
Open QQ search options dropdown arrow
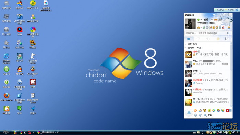pyautogui.click(x=231, y=33)
